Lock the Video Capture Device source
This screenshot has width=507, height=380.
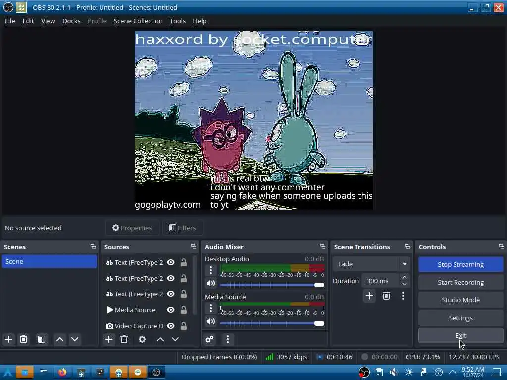(x=184, y=326)
